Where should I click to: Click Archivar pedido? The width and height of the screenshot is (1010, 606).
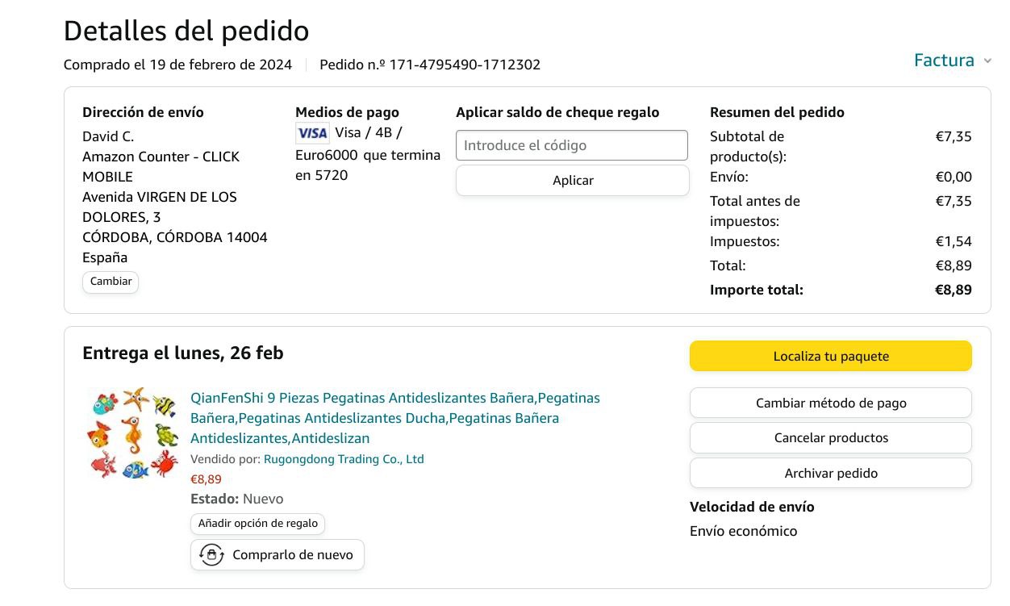pyautogui.click(x=830, y=474)
